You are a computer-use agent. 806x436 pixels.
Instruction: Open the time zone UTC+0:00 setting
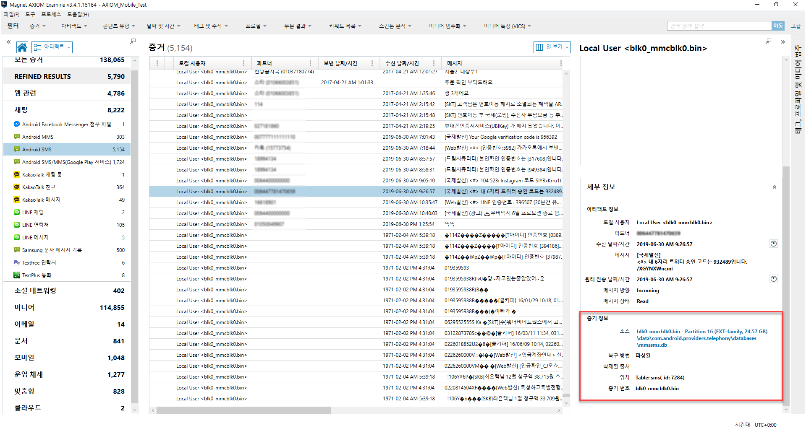pyautogui.click(x=765, y=425)
